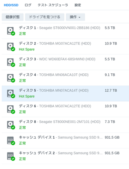
Task: Click the ドライブを見つける button
Action: coord(45,17)
